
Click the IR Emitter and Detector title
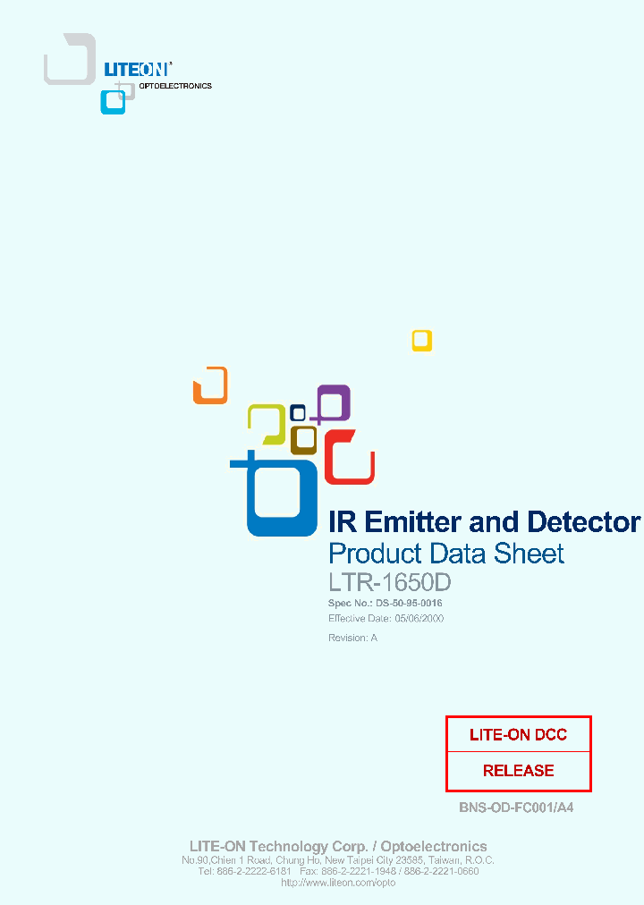[x=484, y=522]
